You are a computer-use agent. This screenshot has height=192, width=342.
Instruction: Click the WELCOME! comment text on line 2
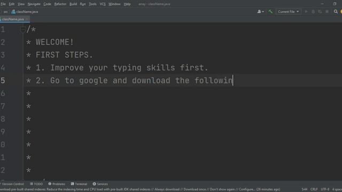55,42
